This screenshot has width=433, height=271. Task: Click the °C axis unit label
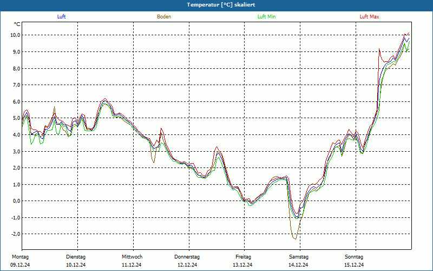17,24
